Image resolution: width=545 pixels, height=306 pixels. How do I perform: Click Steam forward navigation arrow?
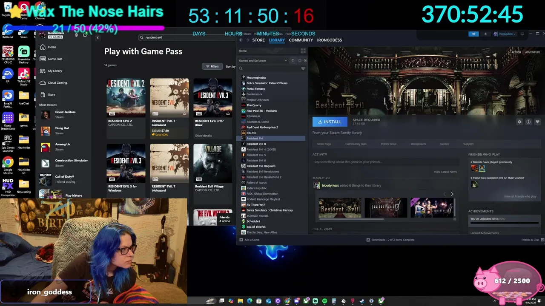[x=248, y=40]
